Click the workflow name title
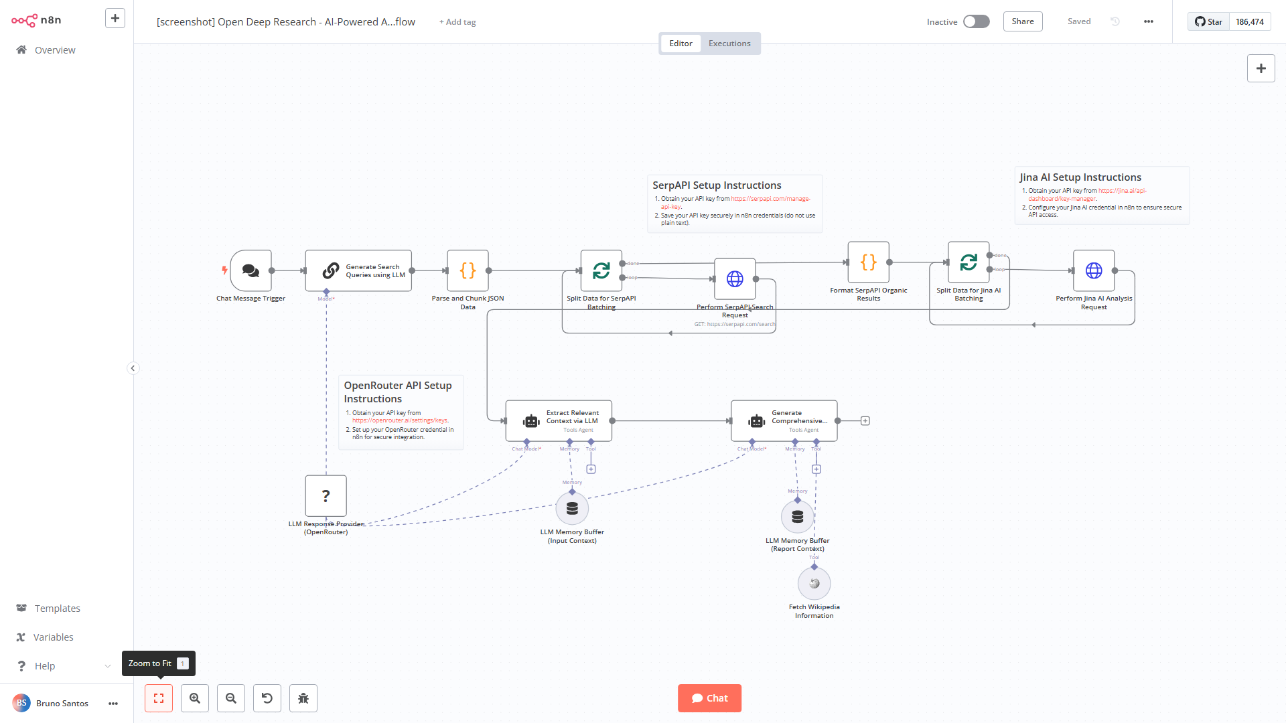 pyautogui.click(x=286, y=22)
